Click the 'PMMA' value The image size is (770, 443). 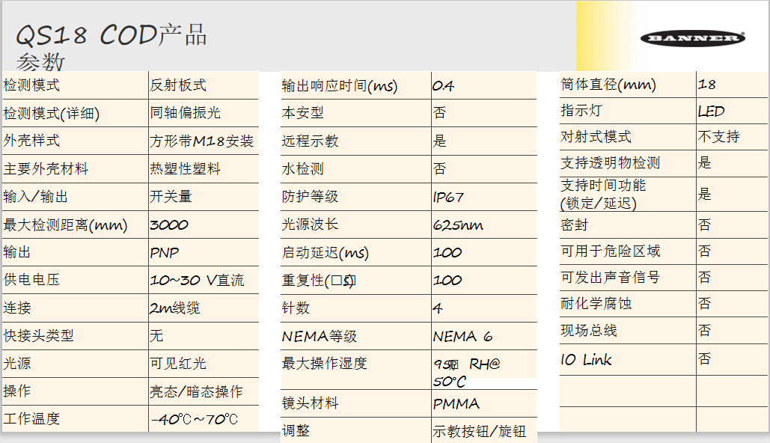(456, 403)
